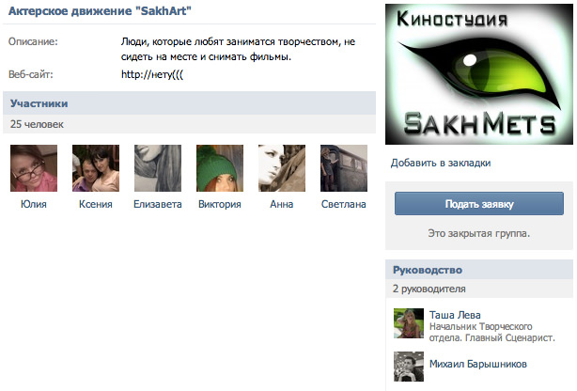This screenshot has width=577, height=391.
Task: Click Анна's member photo
Action: pyautogui.click(x=282, y=168)
